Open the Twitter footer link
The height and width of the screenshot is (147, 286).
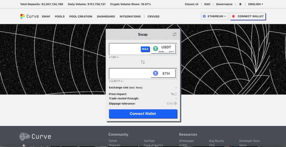click(x=113, y=141)
